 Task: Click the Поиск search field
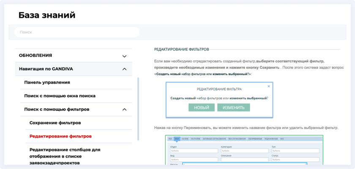(x=77, y=32)
